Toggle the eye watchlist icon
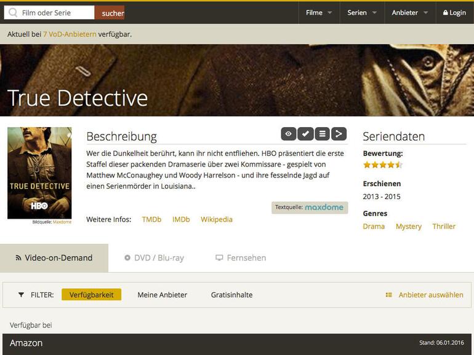The width and height of the screenshot is (474, 355). coord(288,134)
